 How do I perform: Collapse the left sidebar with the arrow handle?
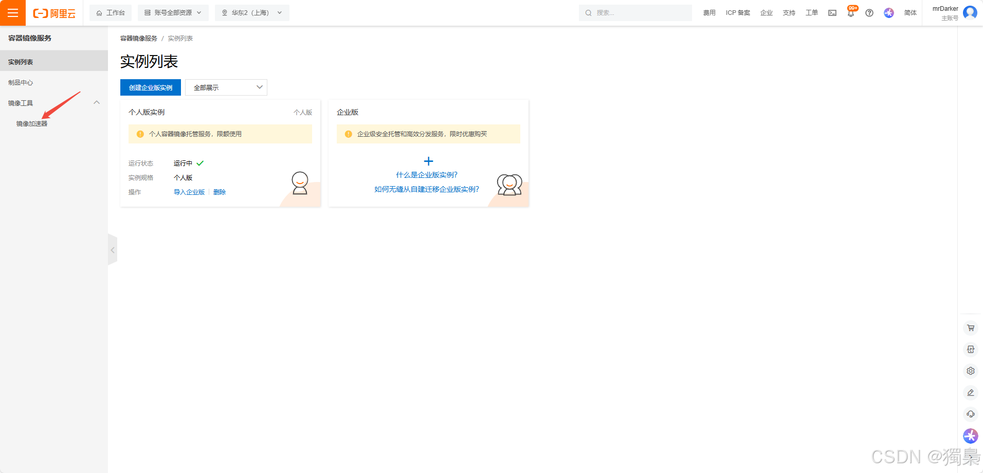(x=113, y=250)
